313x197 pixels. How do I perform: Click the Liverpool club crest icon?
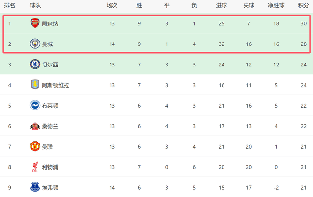(x=35, y=167)
